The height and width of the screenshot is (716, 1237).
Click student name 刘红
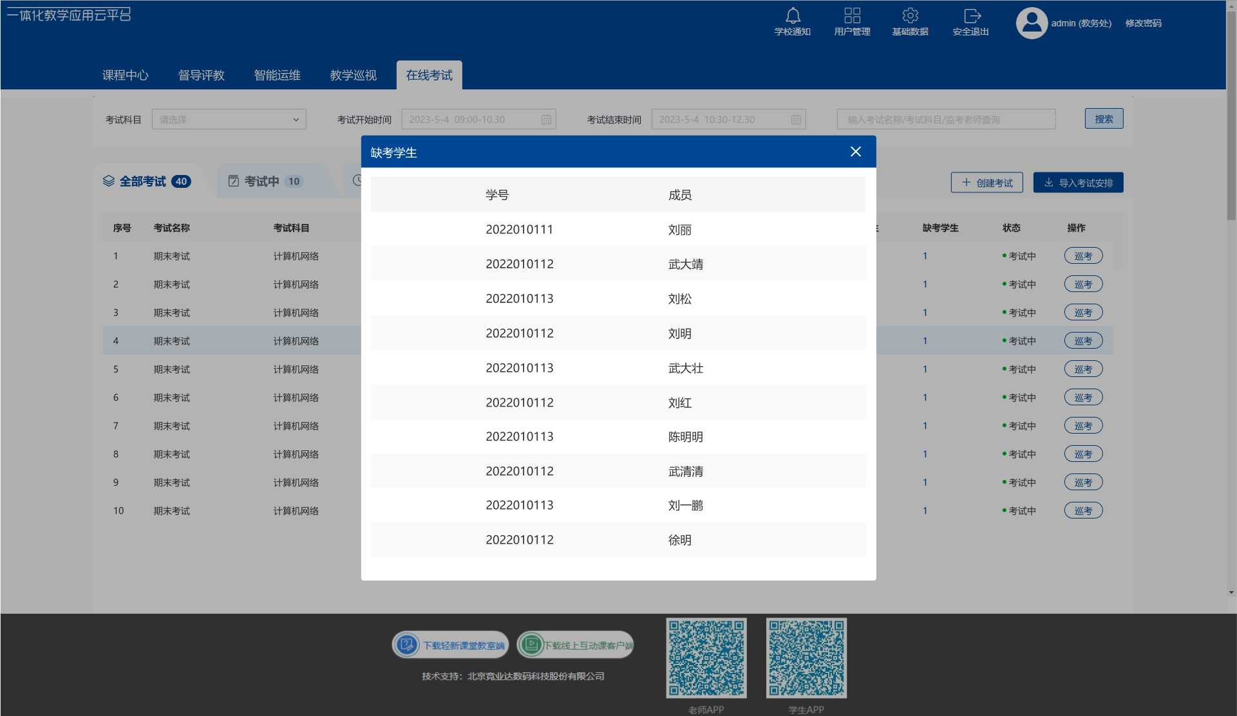(x=679, y=403)
